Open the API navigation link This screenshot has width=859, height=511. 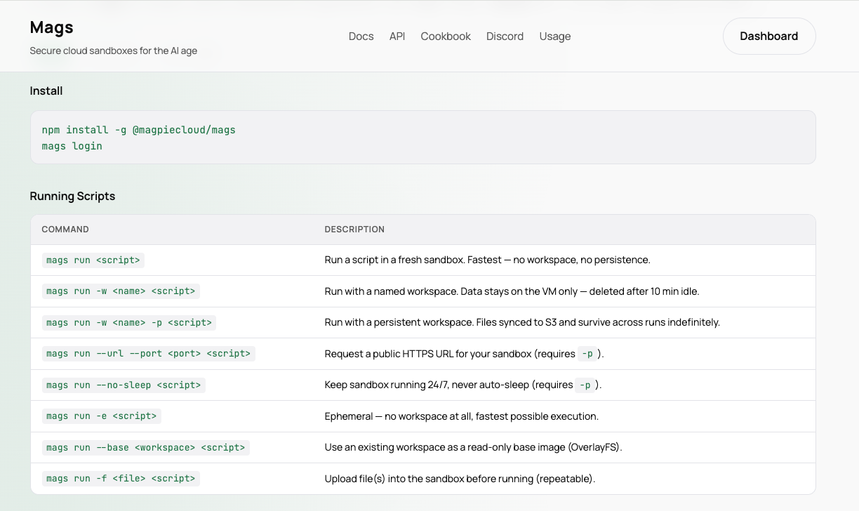point(397,36)
